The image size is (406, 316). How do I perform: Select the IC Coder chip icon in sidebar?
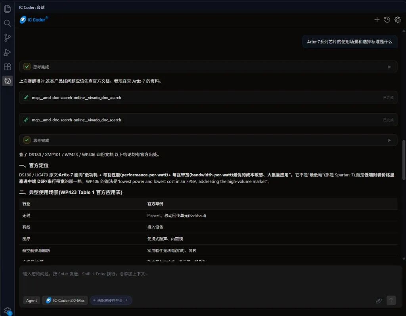(x=7, y=81)
